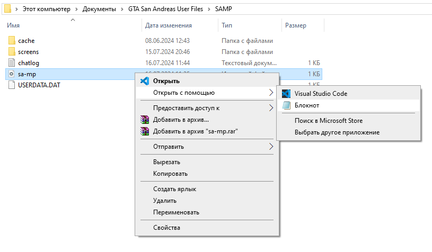Click the chatlog text document icon
This screenshot has height=252, width=432.
click(x=12, y=63)
